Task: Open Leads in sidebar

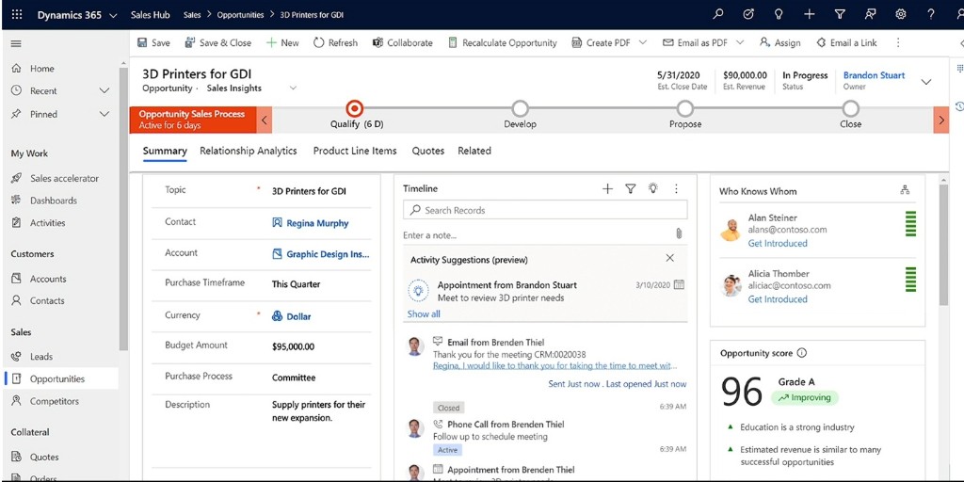Action: [x=41, y=357]
